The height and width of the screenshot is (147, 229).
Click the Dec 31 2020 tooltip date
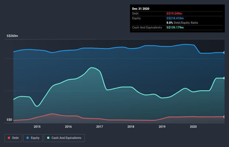click(141, 9)
